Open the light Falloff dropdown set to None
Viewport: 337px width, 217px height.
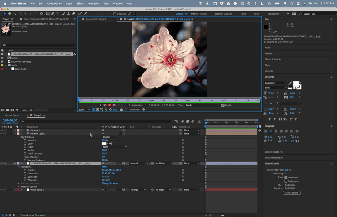(x=115, y=147)
